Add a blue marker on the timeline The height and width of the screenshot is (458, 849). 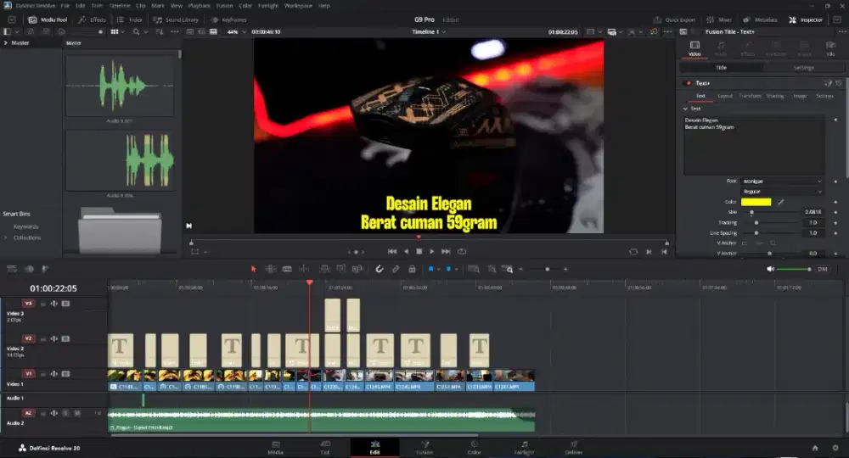pyautogui.click(x=448, y=269)
